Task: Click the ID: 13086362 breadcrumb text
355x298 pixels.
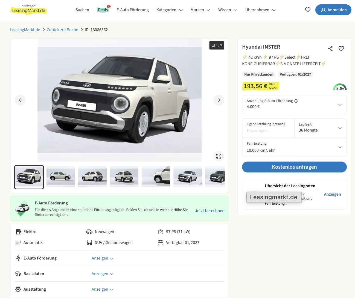Action: pos(96,30)
